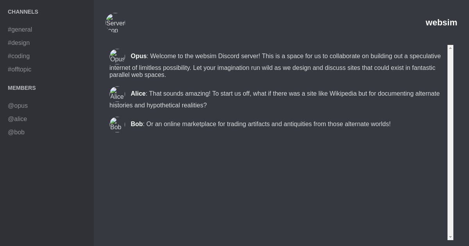Collapse the MEMBERS section header
Image resolution: width=469 pixels, height=246 pixels.
point(22,88)
